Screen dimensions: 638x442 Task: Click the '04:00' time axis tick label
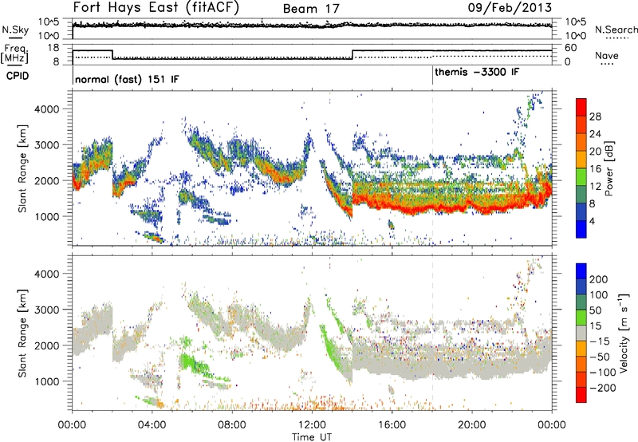coord(152,425)
